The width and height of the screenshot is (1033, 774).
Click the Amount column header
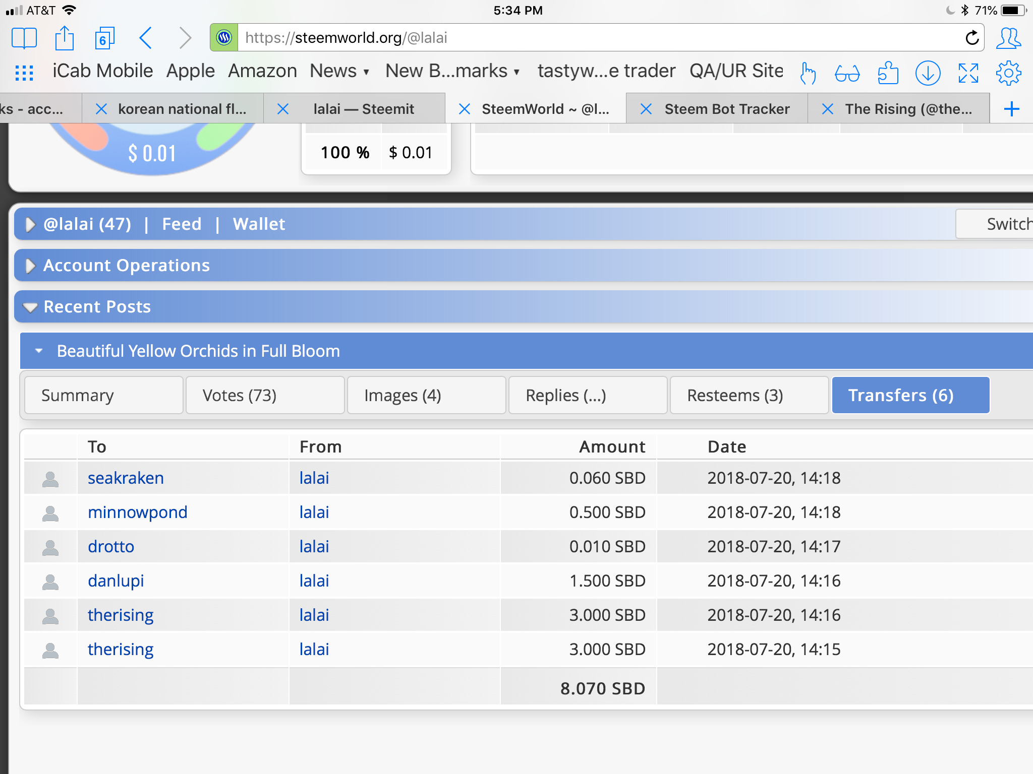[x=612, y=446]
